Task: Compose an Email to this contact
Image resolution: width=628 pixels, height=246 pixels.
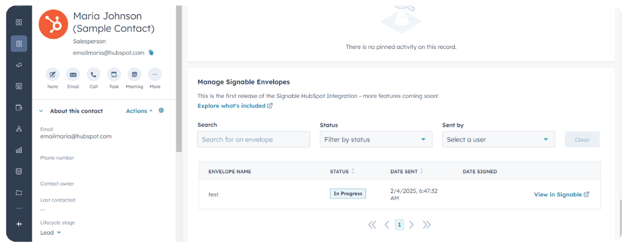Action: pyautogui.click(x=73, y=74)
